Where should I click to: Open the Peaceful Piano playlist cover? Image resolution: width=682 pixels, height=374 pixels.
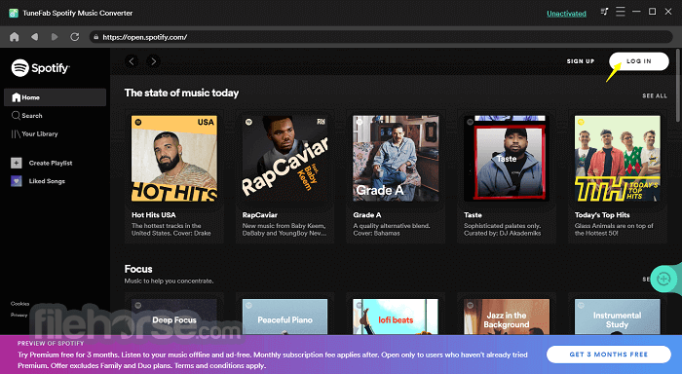pos(284,317)
